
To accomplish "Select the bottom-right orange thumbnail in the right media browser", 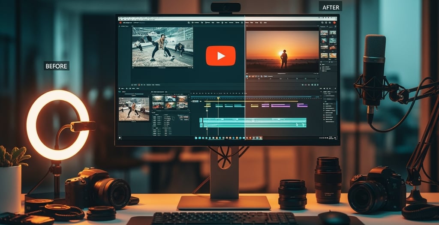I will tap(333, 55).
